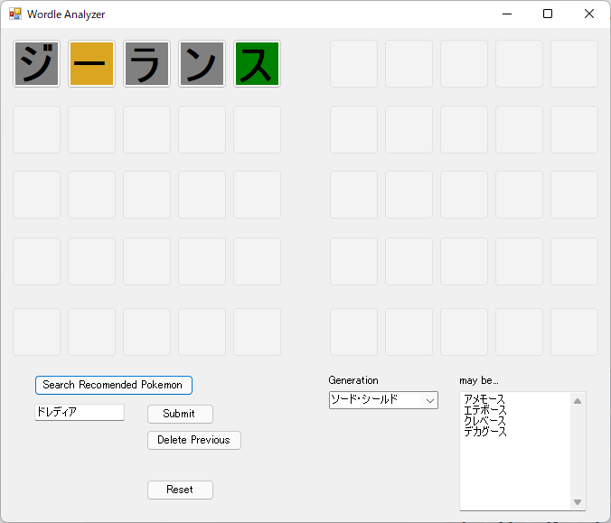
Task: Click the Wordle Analyzer app icon
Action: click(x=15, y=14)
